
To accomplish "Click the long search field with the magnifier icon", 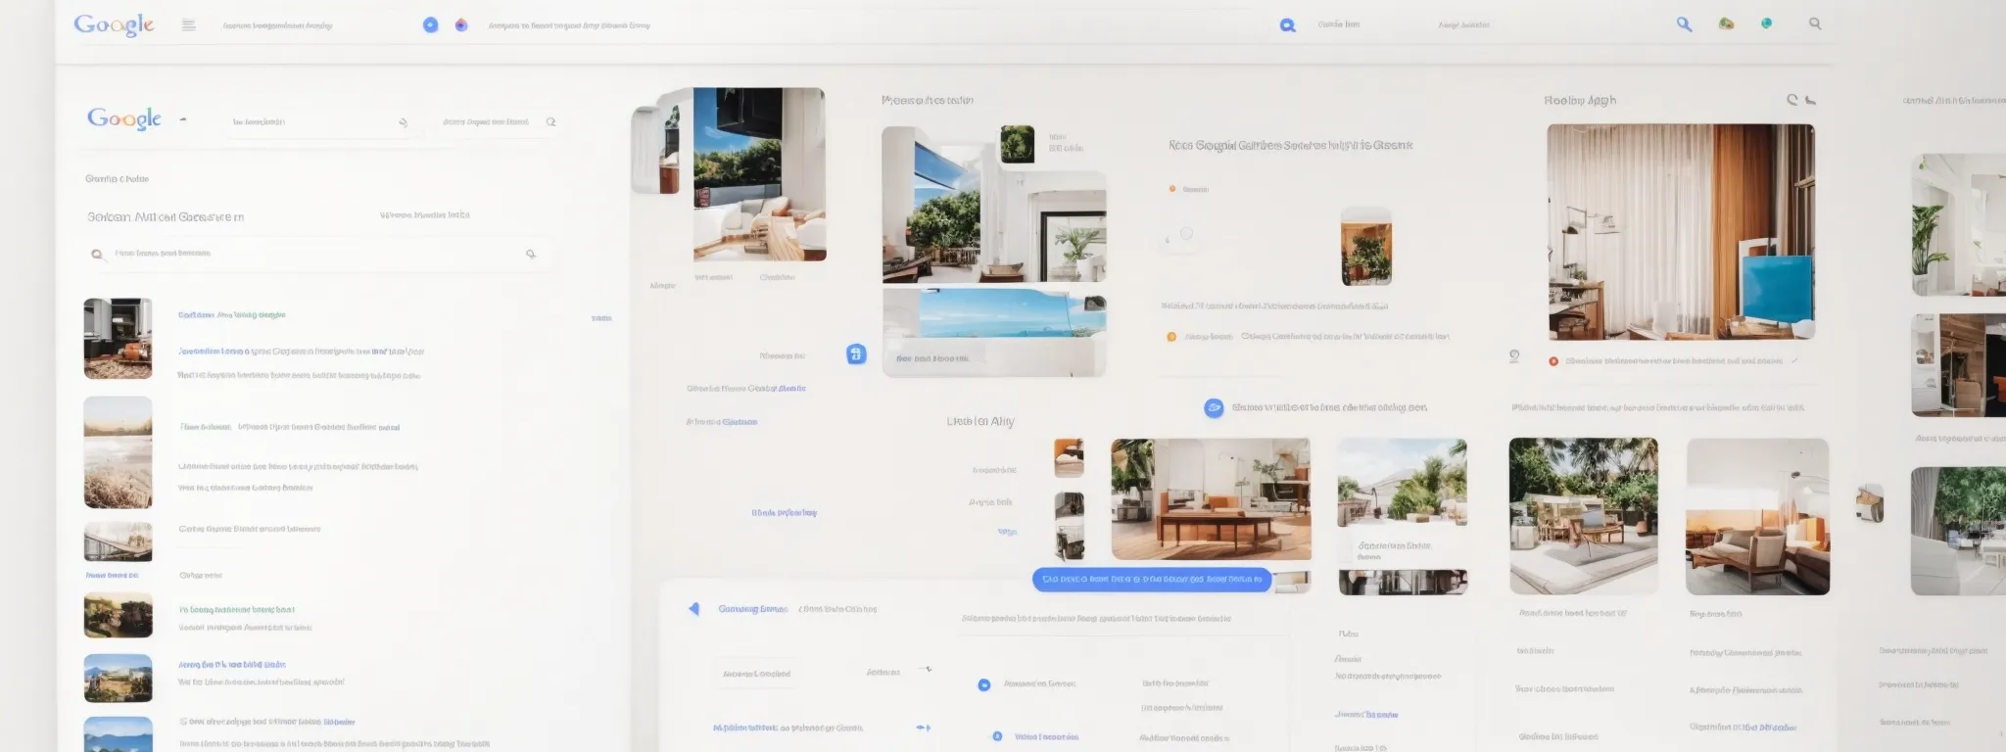I will pyautogui.click(x=313, y=254).
